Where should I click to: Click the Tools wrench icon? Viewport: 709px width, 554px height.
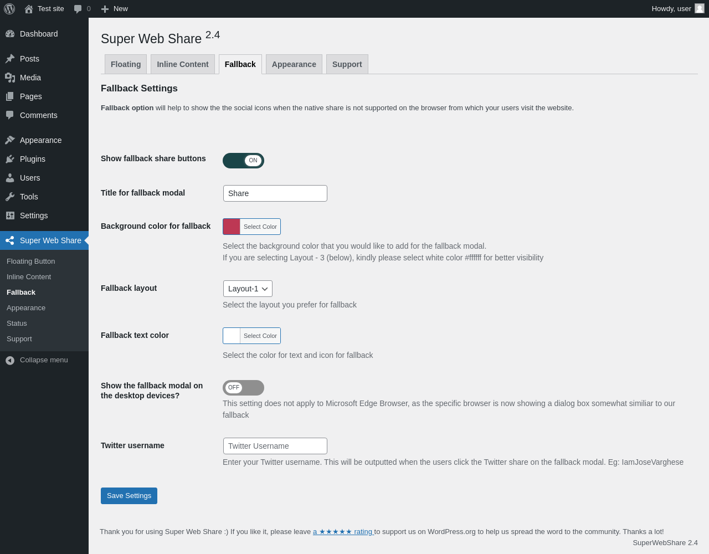tap(10, 197)
